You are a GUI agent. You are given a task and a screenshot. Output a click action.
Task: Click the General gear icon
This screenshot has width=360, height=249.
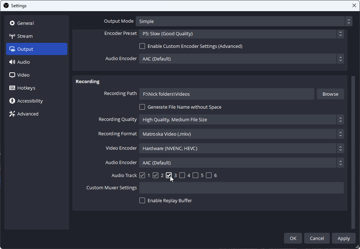pyautogui.click(x=12, y=23)
